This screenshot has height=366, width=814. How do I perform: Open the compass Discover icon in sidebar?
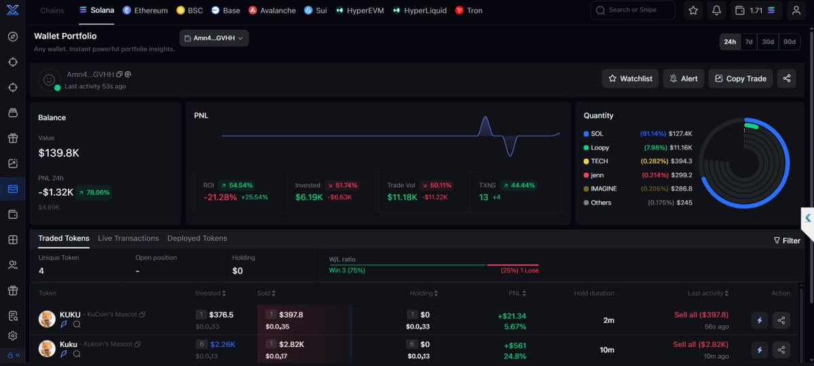coord(12,37)
